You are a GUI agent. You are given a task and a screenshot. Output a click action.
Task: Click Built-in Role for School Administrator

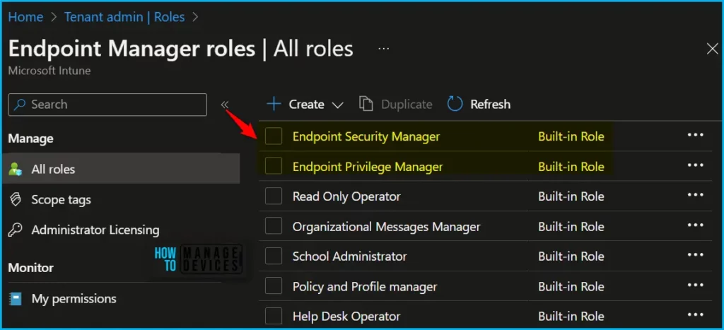coord(571,256)
